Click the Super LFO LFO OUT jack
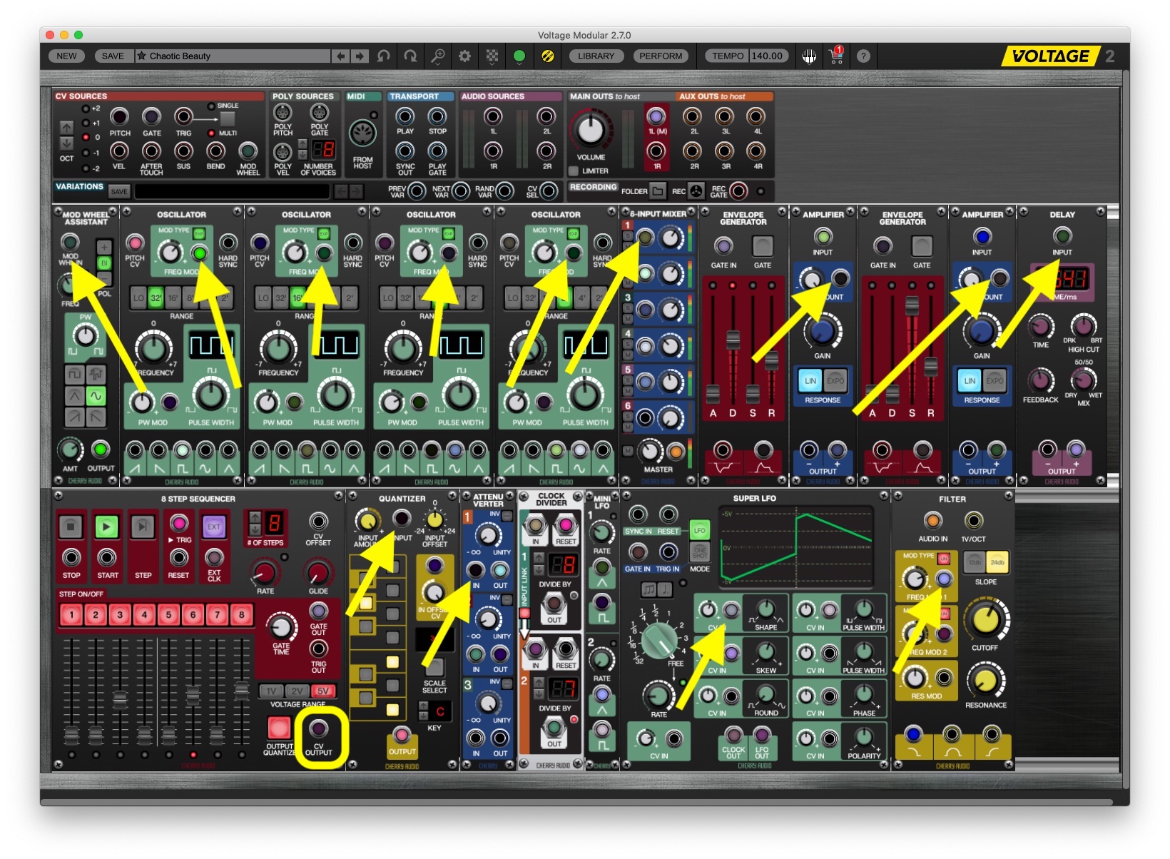This screenshot has width=1170, height=859. (762, 734)
